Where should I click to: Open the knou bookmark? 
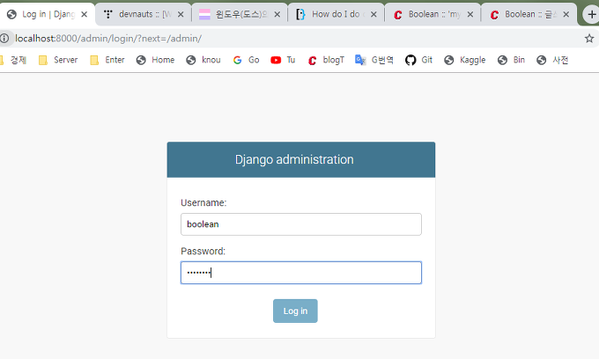[x=203, y=60]
